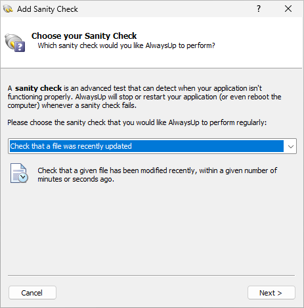Image resolution: width=304 pixels, height=308 pixels.
Task: Click the horizontal separator above the buttons
Action: click(x=151, y=275)
